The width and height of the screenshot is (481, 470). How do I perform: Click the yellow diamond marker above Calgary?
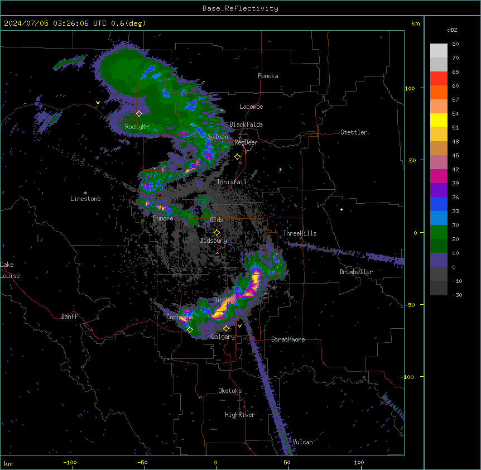226,329
